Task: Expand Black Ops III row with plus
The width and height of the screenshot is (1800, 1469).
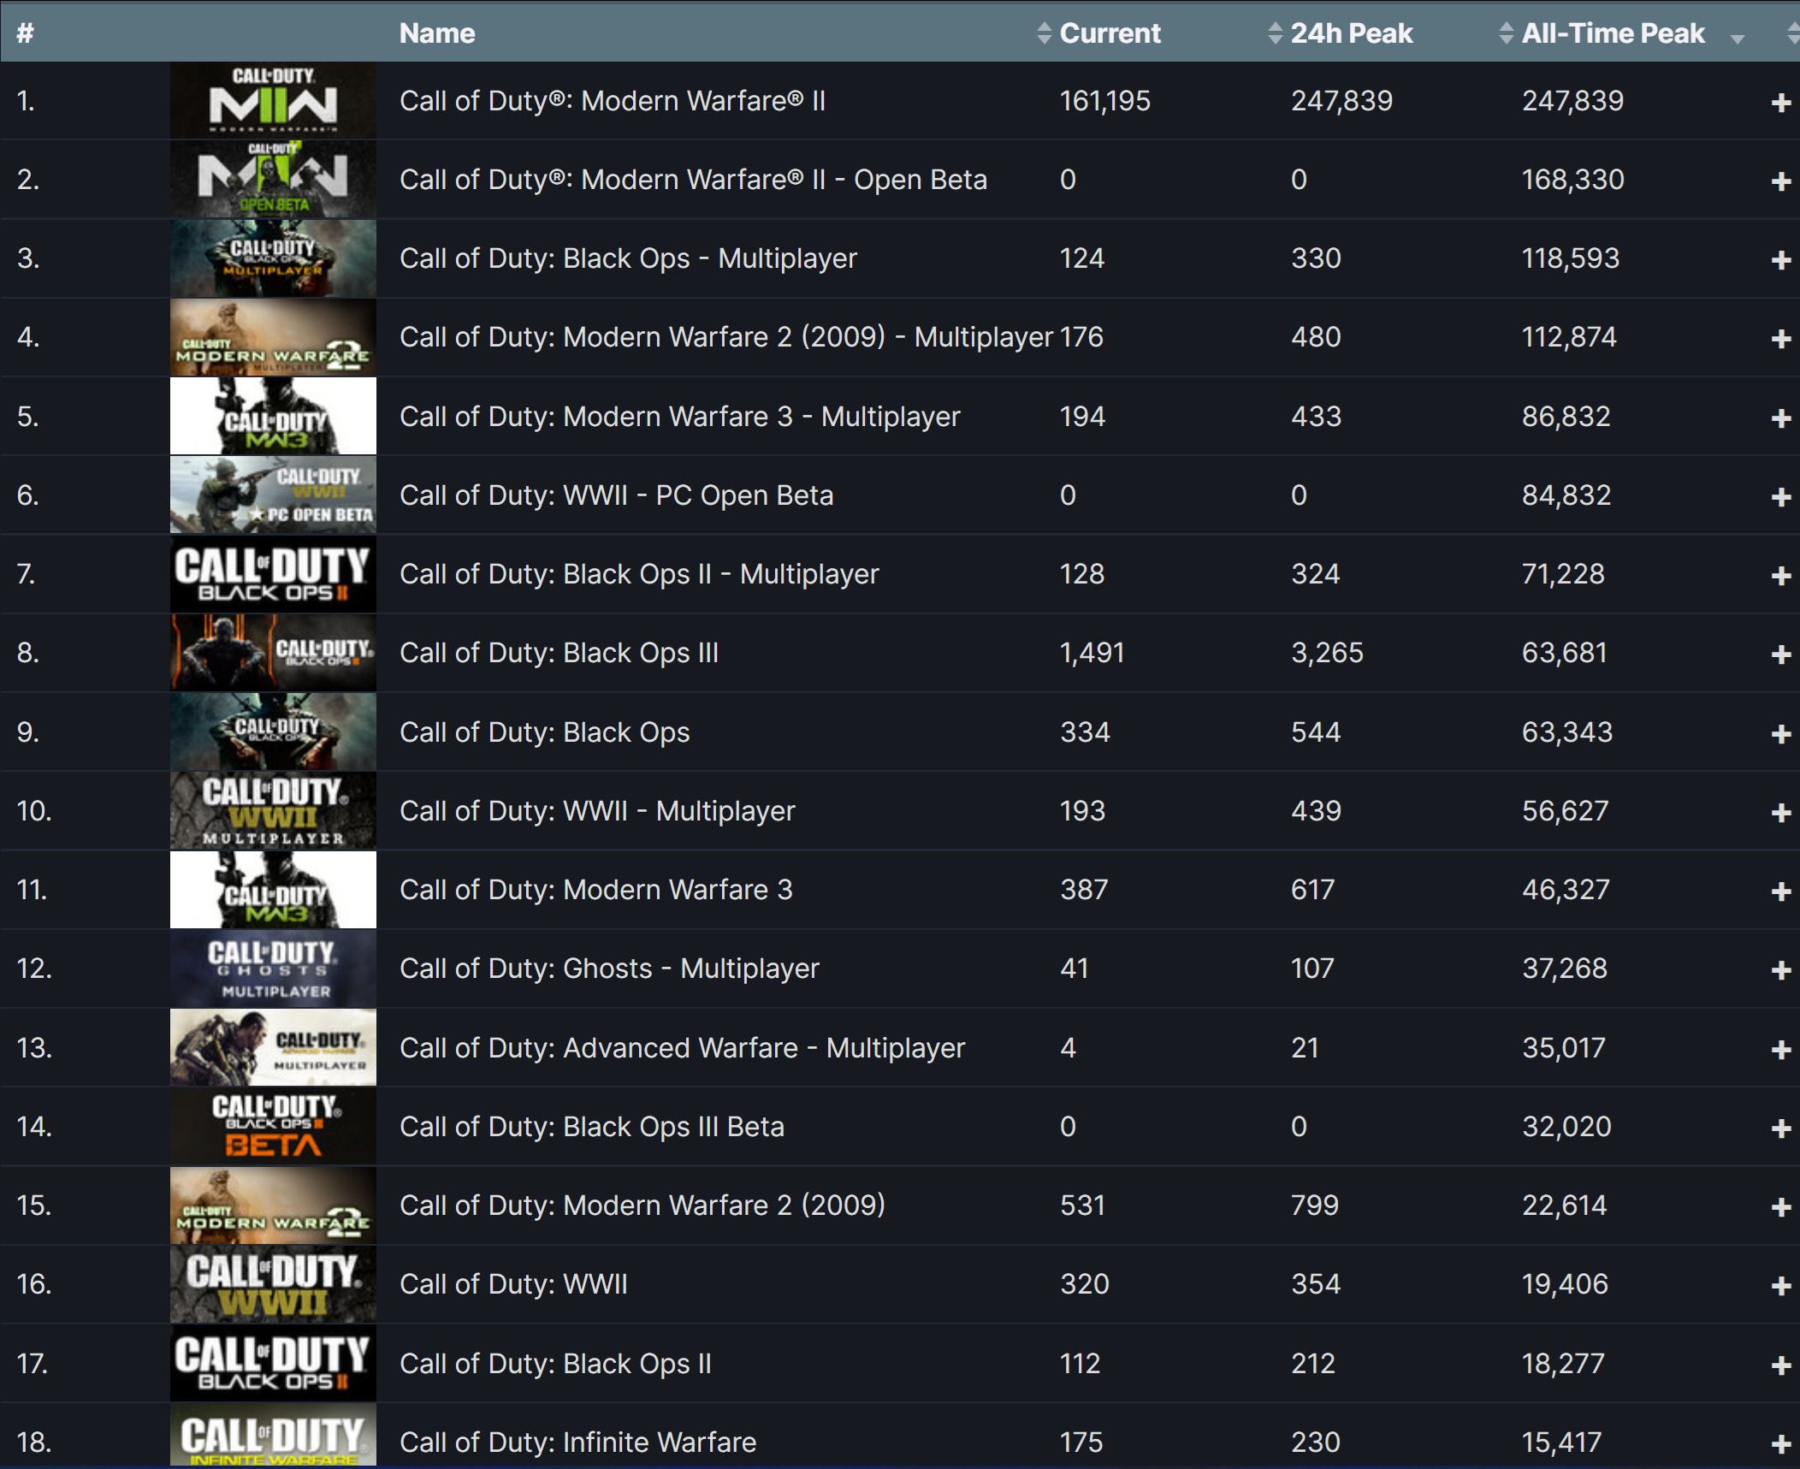Action: (x=1780, y=655)
